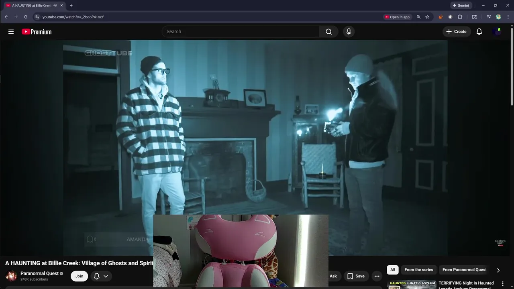Open the TERRIFYING Night suggested video thumbnail

pyautogui.click(x=411, y=285)
